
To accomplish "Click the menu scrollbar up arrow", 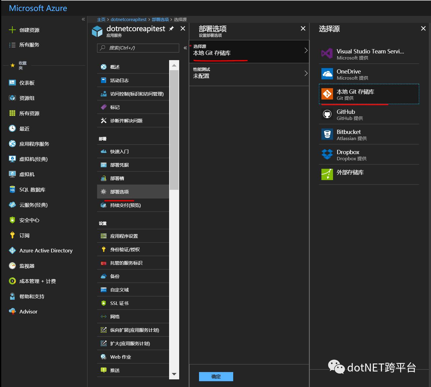I will click(174, 65).
